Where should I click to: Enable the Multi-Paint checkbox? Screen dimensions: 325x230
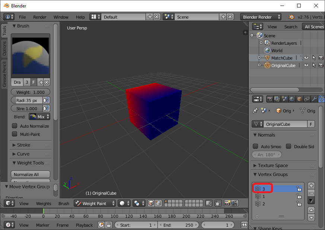tap(15, 134)
